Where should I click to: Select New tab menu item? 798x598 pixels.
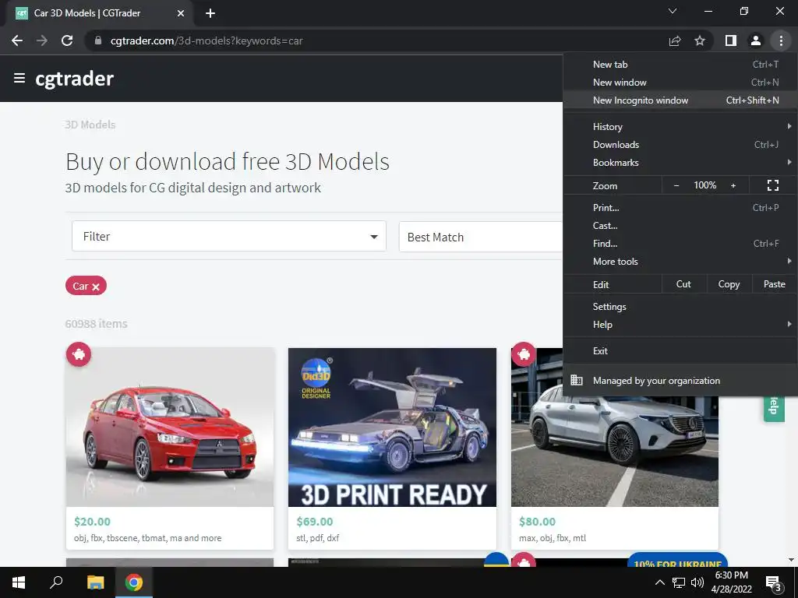coord(680,65)
